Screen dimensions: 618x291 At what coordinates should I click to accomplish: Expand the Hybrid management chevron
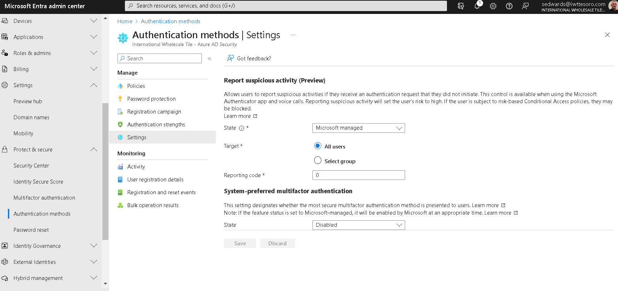tap(94, 278)
